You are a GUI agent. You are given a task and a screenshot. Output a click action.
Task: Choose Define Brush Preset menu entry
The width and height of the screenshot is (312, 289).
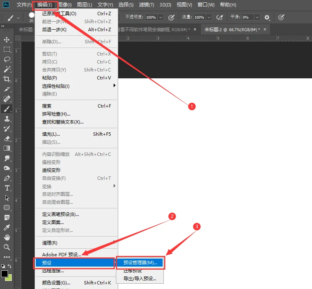click(60, 214)
